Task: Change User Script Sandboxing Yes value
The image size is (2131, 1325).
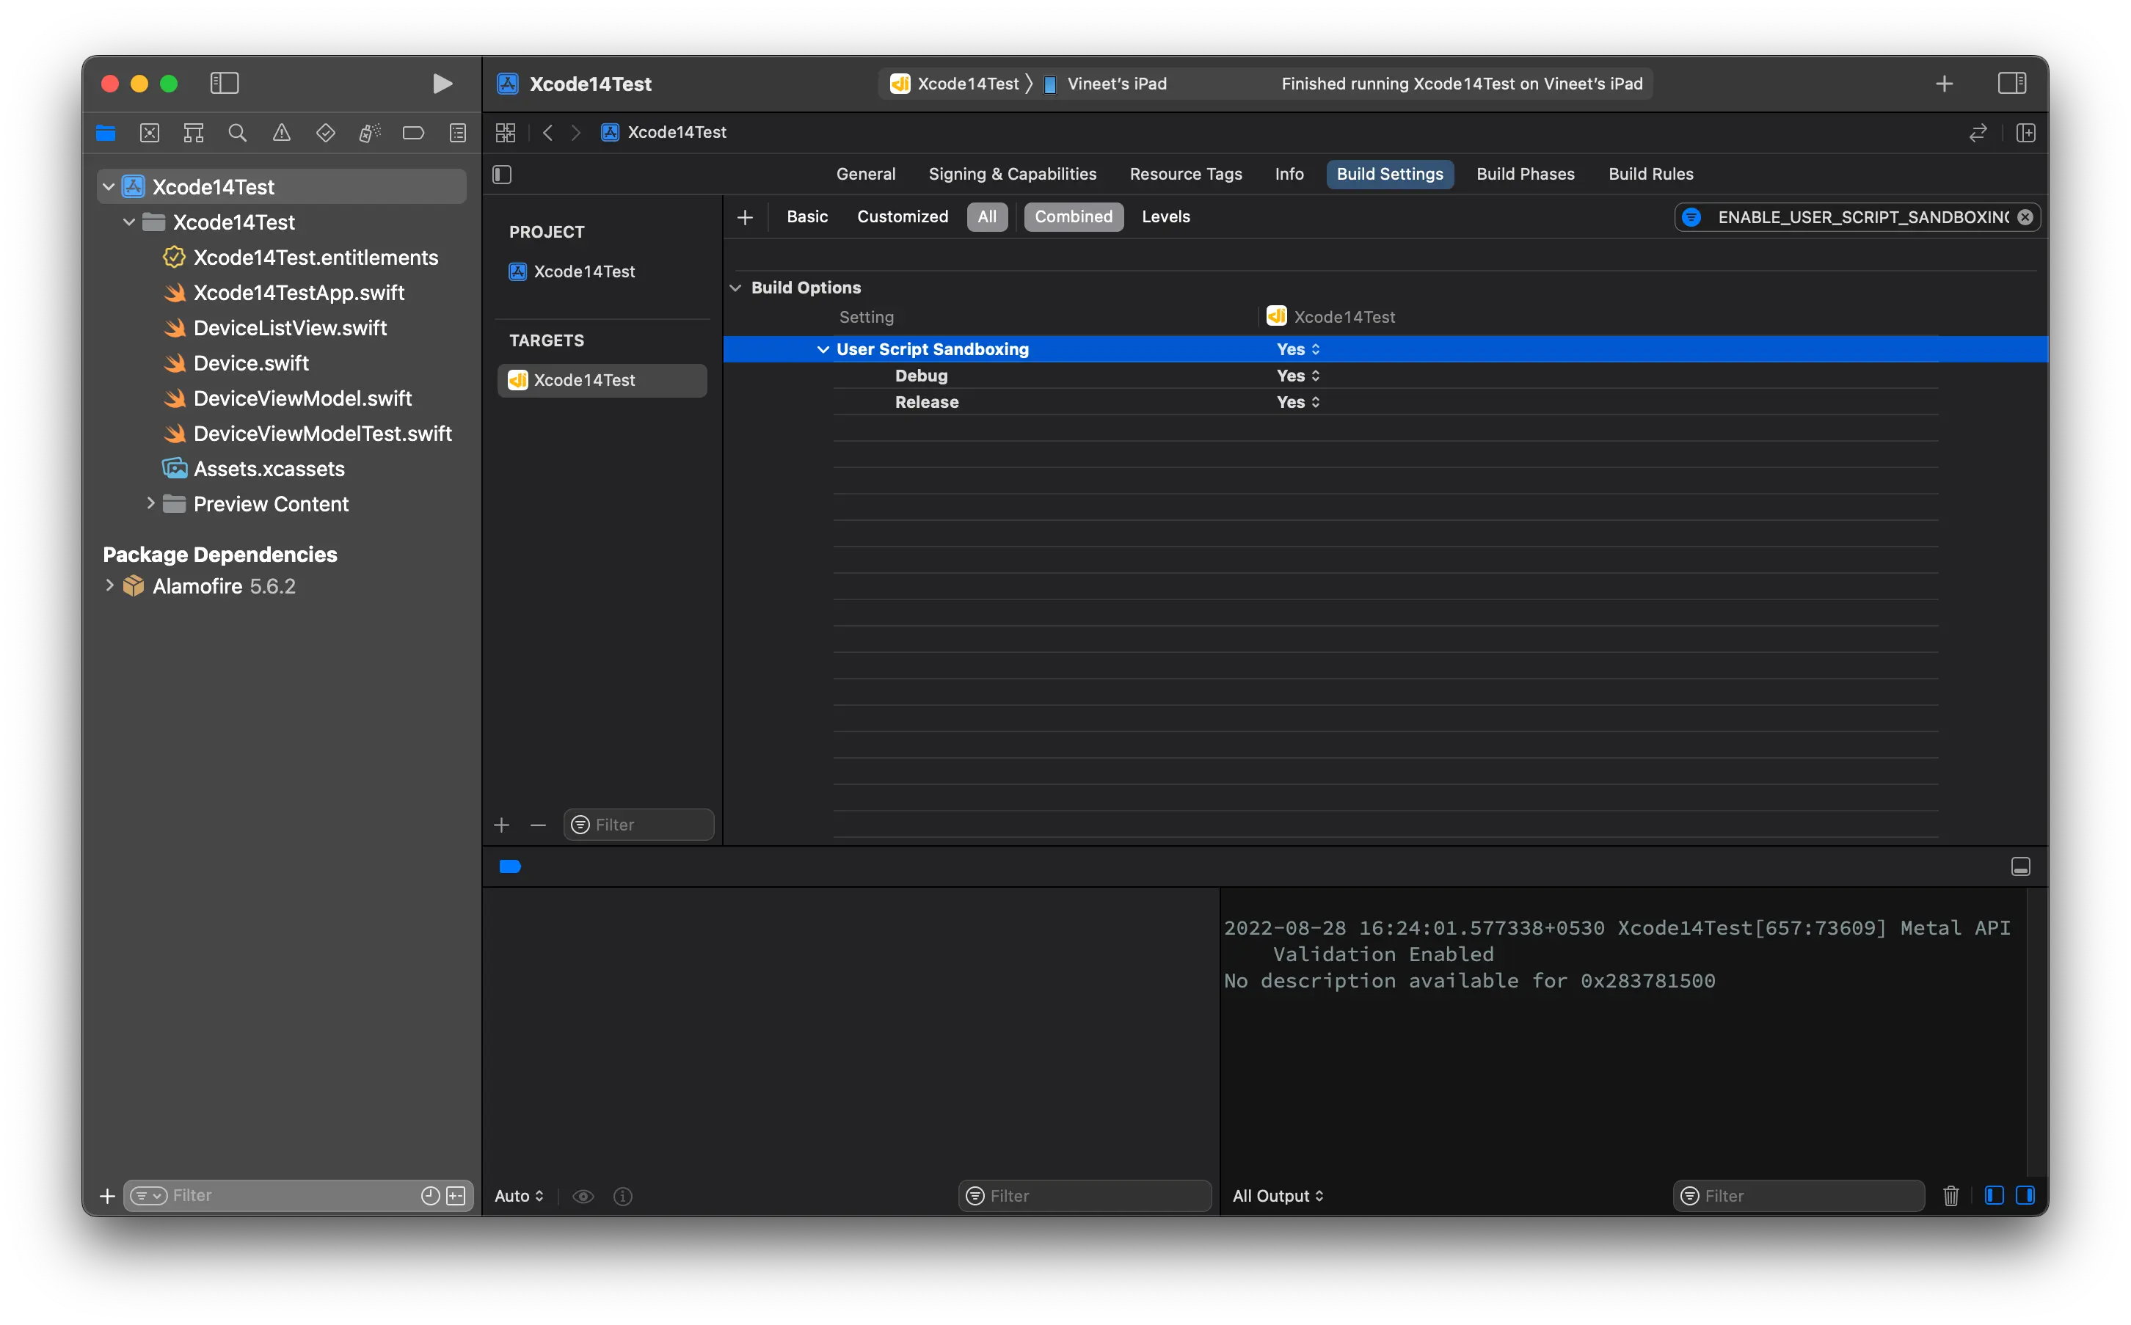Action: click(x=1297, y=350)
